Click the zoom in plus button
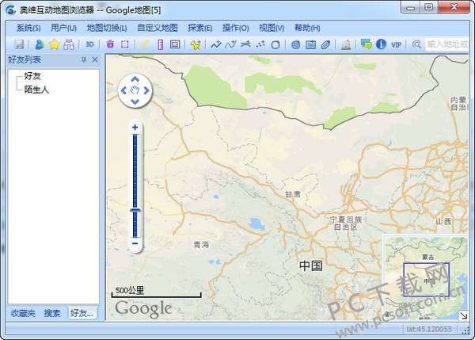 [x=135, y=127]
